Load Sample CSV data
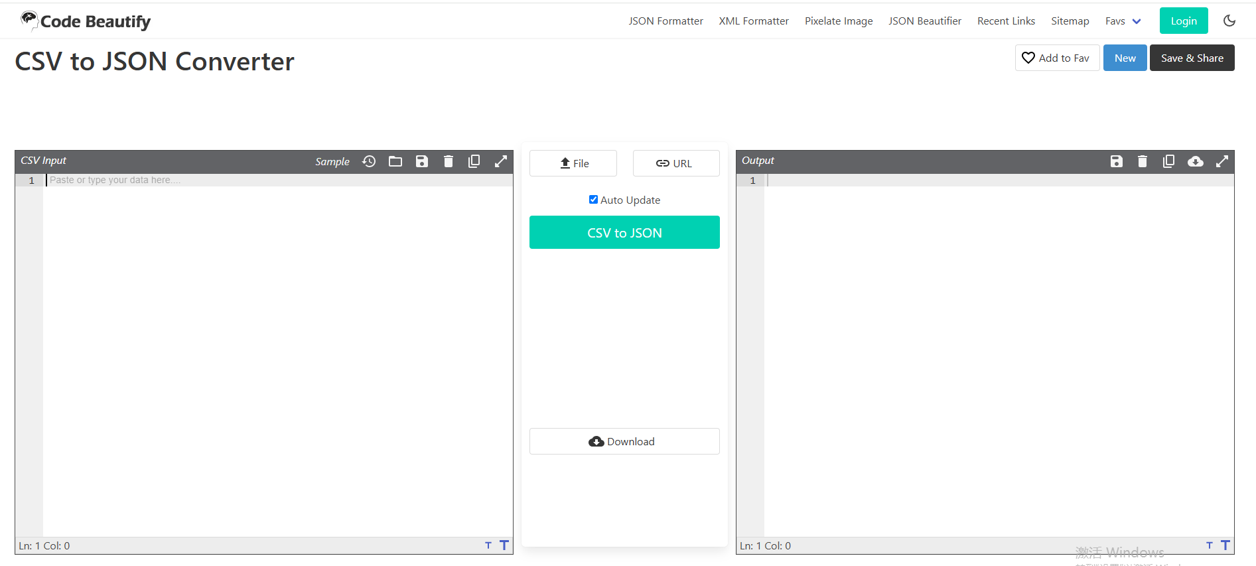 [332, 161]
